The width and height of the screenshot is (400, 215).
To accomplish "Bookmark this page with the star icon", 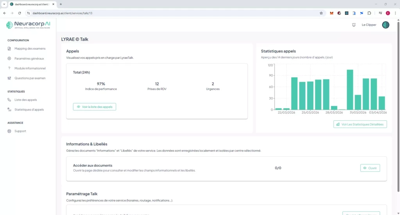I will click(x=321, y=13).
